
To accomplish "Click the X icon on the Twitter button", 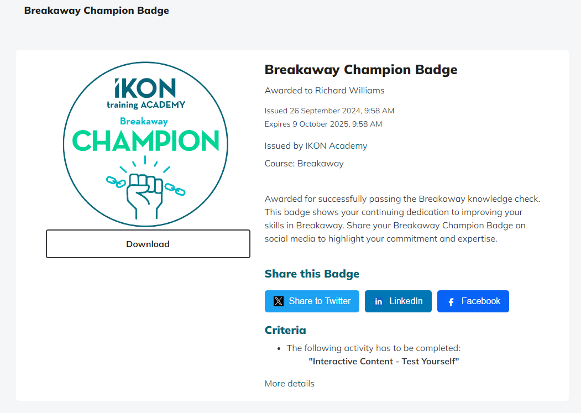I will coord(278,301).
